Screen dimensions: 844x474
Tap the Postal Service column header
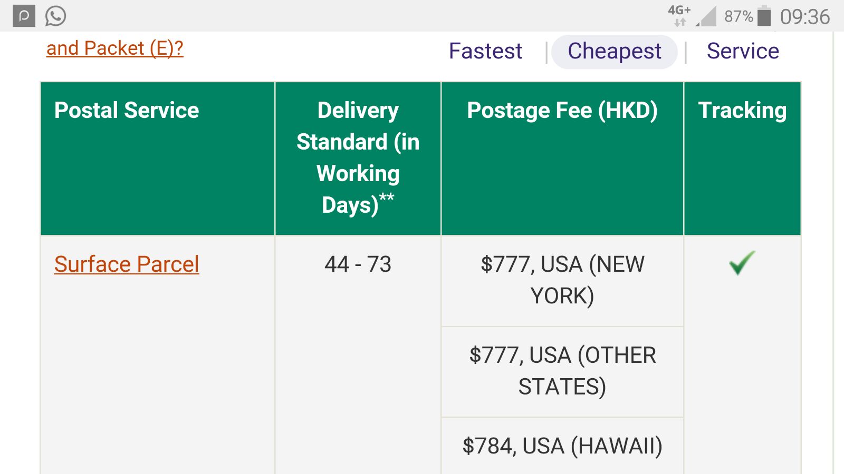(127, 111)
